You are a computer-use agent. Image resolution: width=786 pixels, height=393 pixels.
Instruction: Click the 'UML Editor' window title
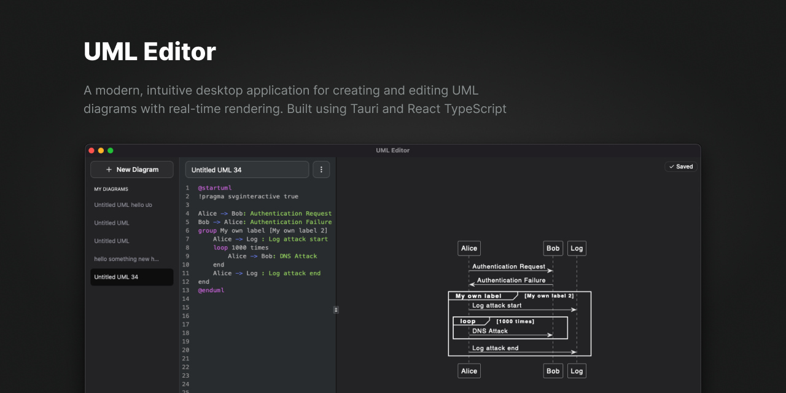pos(393,150)
